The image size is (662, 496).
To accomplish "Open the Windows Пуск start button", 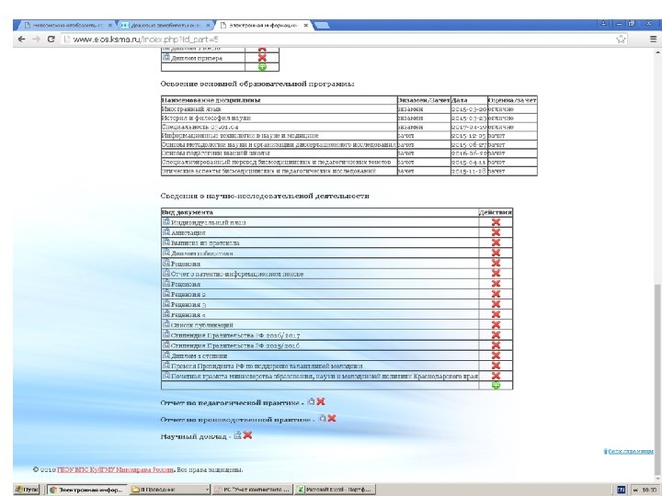I will tap(27, 490).
